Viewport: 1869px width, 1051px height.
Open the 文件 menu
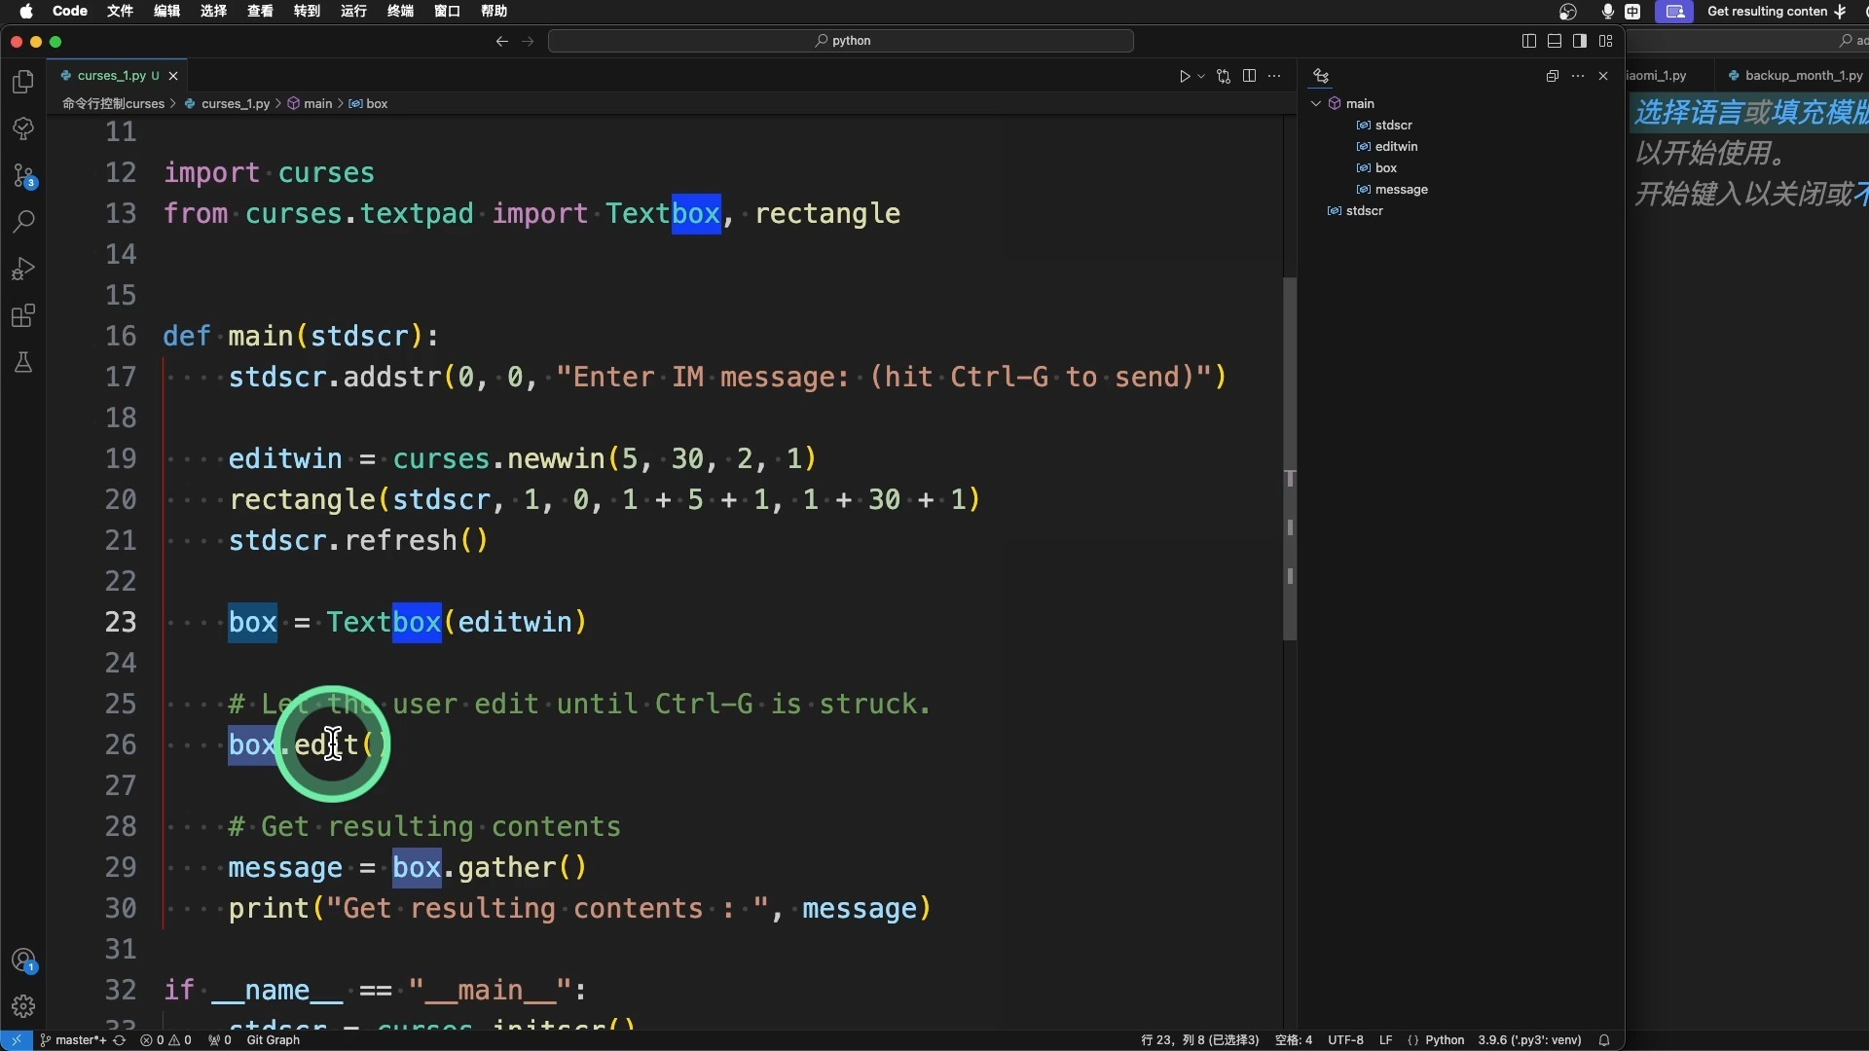tap(120, 12)
